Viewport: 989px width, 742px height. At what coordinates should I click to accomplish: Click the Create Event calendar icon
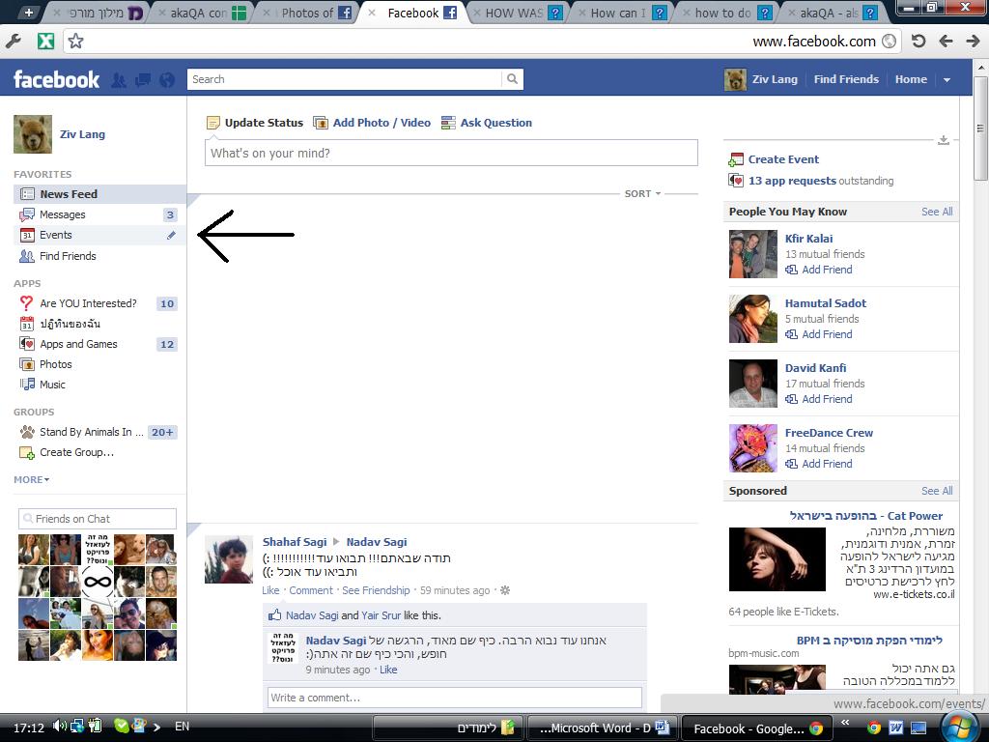[736, 159]
